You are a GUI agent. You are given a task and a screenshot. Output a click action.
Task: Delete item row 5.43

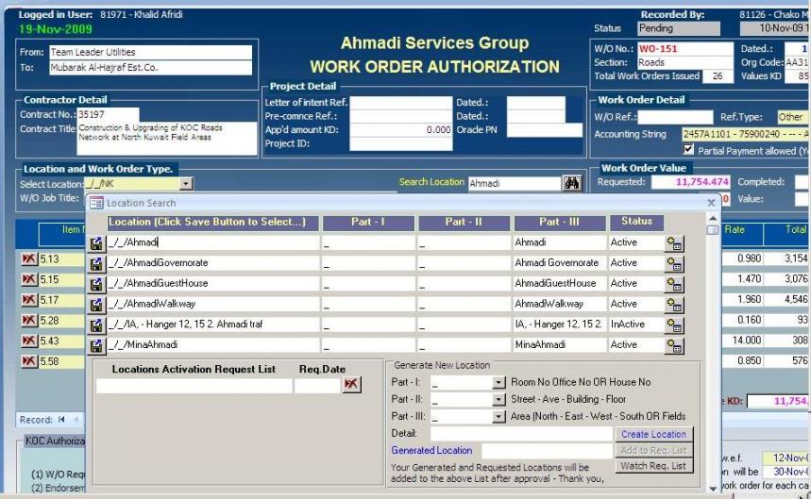[28, 341]
